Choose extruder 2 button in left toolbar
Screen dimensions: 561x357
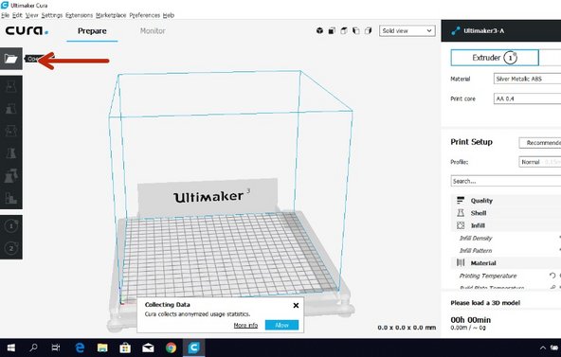tap(11, 248)
